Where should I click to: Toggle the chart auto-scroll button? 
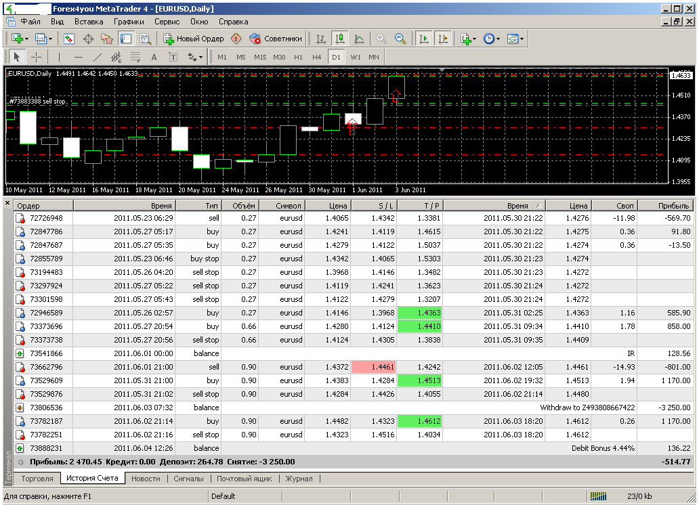[425, 39]
